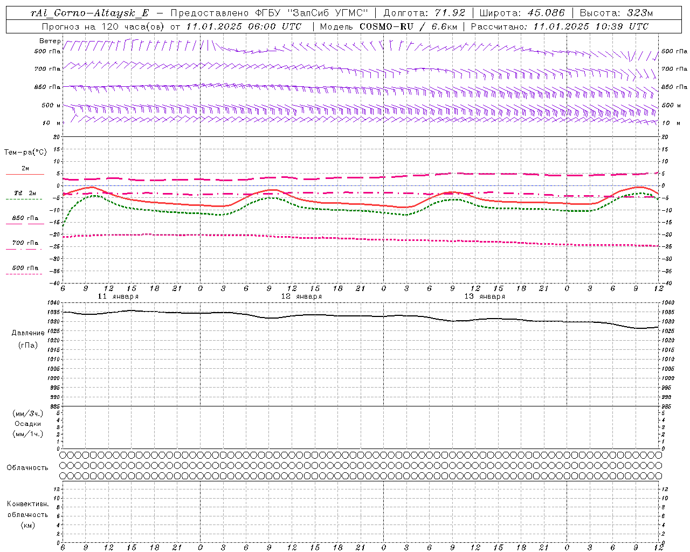Click the Рассчитано: 11.01.2025 10:39 UTC text
This screenshot has height=552, width=690.
pos(560,26)
